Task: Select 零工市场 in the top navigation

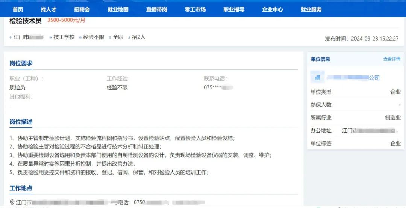Action: (x=195, y=9)
